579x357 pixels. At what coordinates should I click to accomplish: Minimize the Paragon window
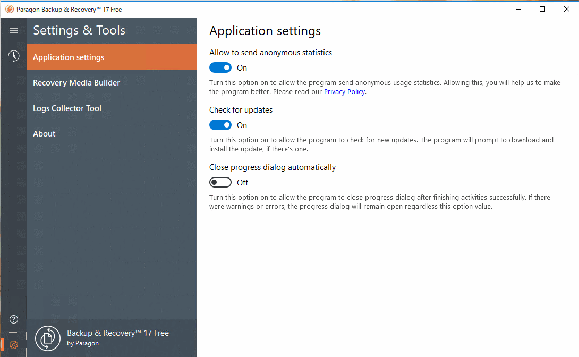click(x=518, y=9)
